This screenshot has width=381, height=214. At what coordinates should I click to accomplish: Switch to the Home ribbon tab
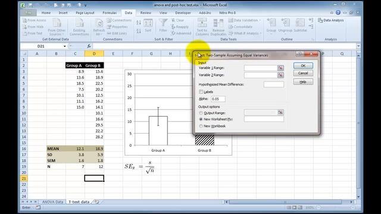[46, 13]
